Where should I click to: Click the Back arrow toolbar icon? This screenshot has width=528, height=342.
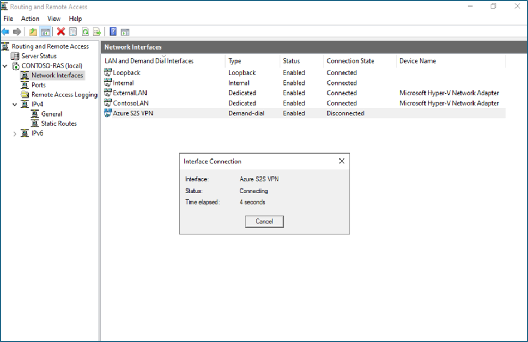coord(5,32)
